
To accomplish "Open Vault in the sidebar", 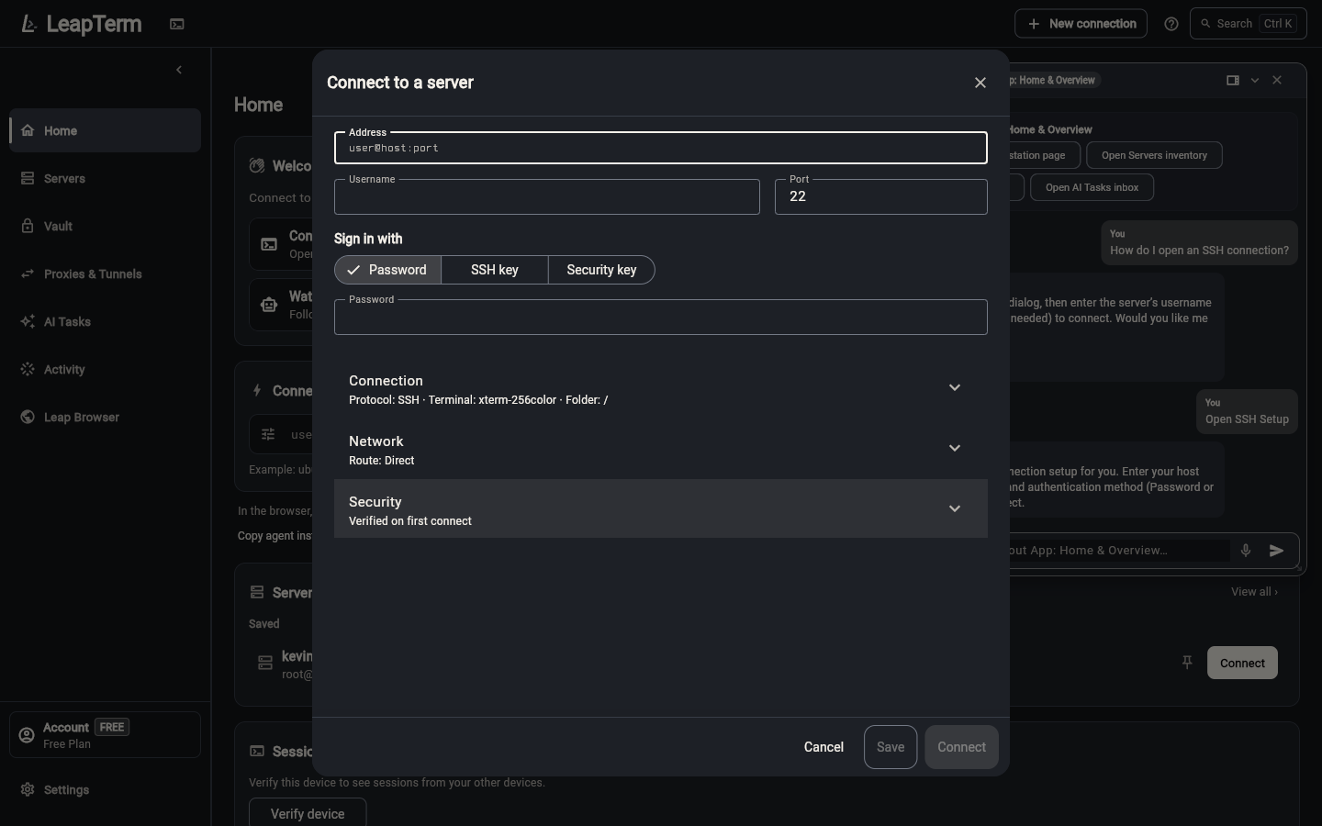I will [106, 226].
